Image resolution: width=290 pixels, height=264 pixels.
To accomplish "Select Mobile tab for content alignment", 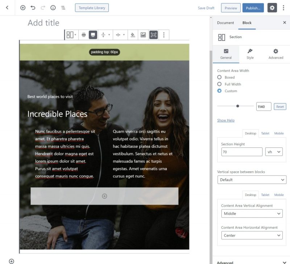I will click(x=279, y=195).
